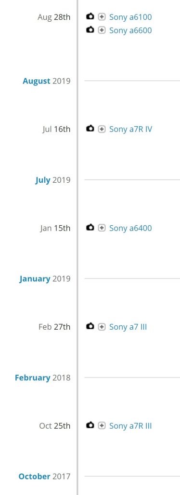This screenshot has height=495, width=180.
Task: Click the camera icon beside Sony a7R III
Action: pyautogui.click(x=90, y=425)
